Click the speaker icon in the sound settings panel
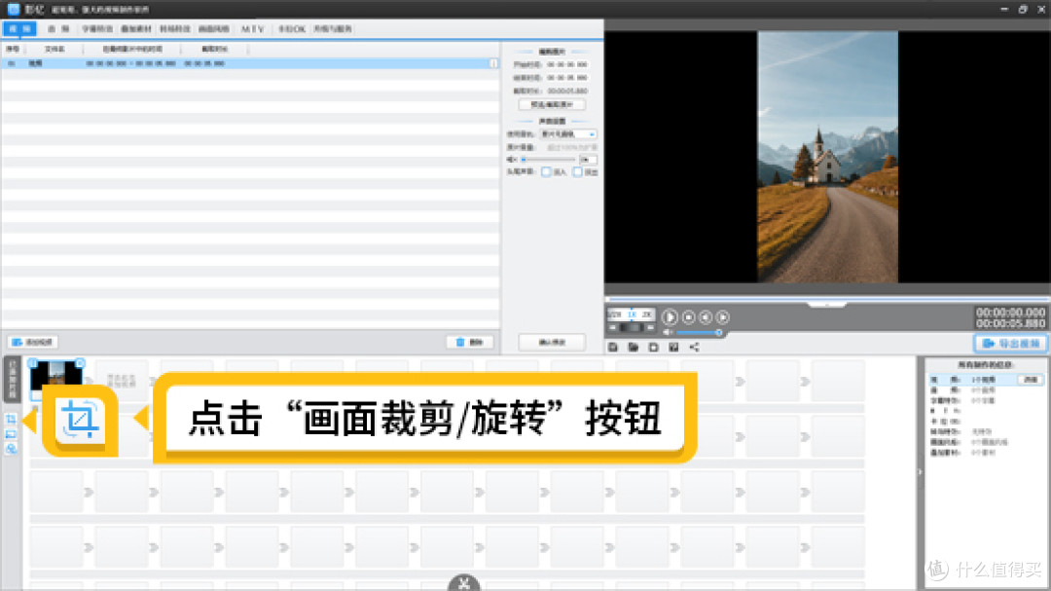The width and height of the screenshot is (1051, 591). pos(512,160)
